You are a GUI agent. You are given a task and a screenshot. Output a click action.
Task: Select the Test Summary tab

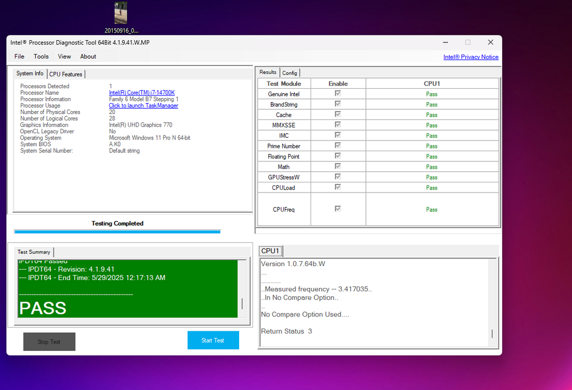pyautogui.click(x=34, y=252)
